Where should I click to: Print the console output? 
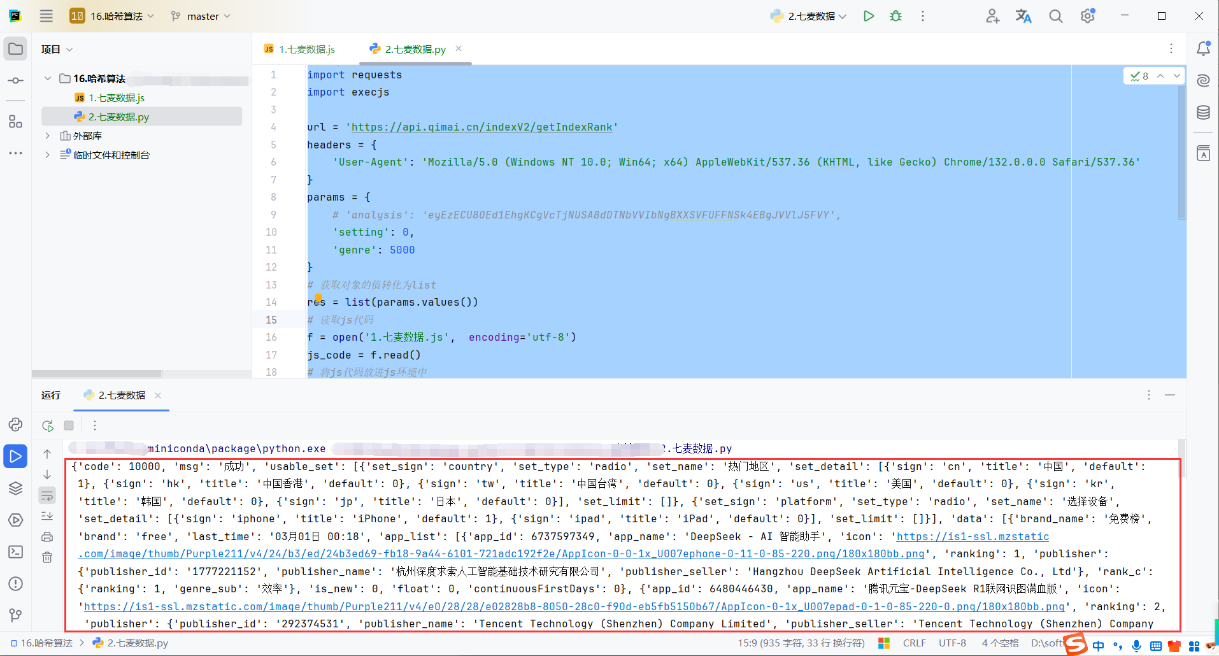tap(47, 537)
